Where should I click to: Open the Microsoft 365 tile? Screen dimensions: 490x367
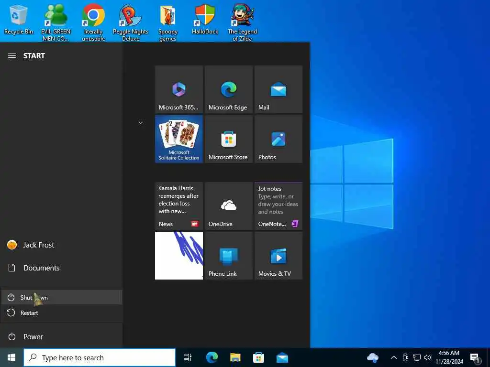[179, 89]
